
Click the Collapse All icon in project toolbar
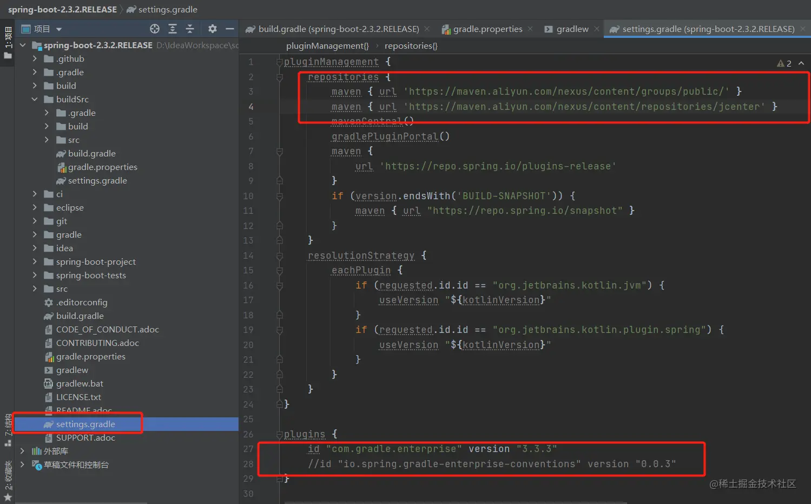pos(190,29)
